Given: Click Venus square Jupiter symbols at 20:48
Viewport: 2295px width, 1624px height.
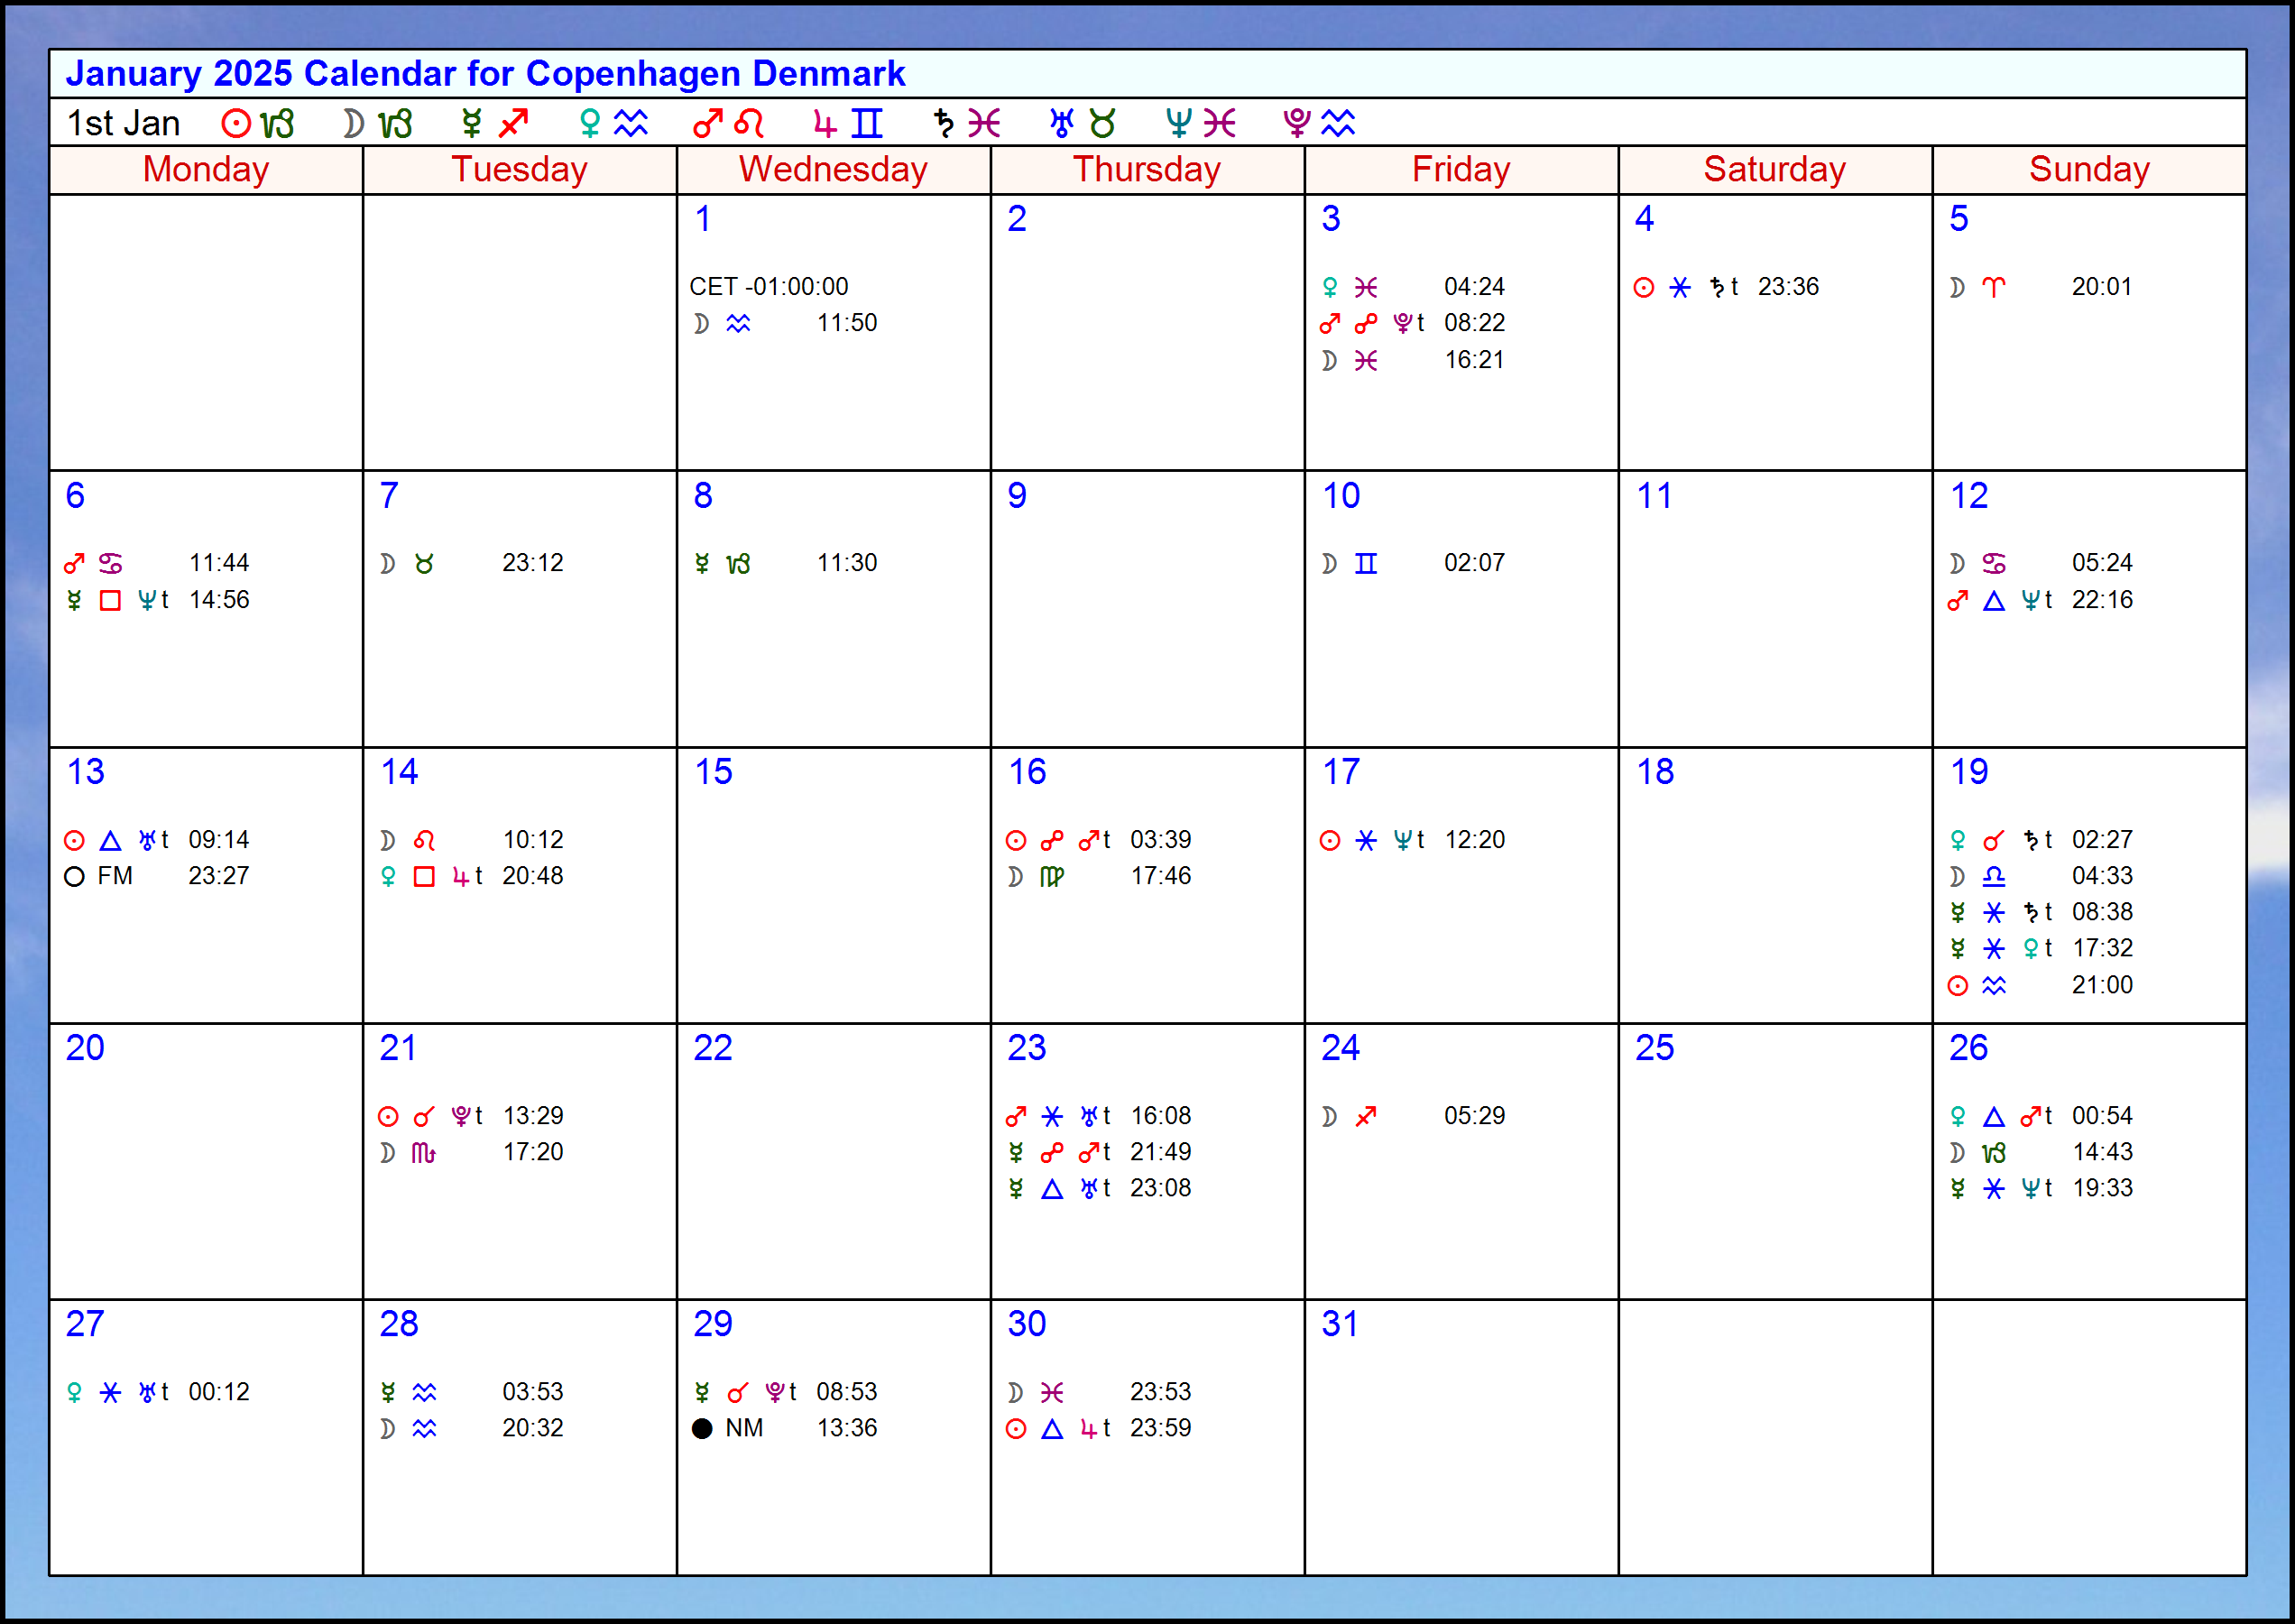Looking at the screenshot, I should (x=431, y=877).
